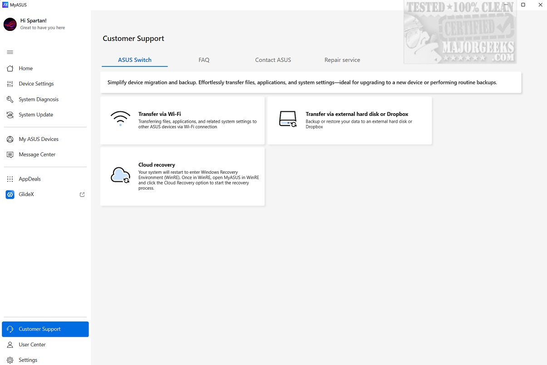Launch GlideX from sidebar label
This screenshot has width=547, height=365.
click(x=26, y=195)
